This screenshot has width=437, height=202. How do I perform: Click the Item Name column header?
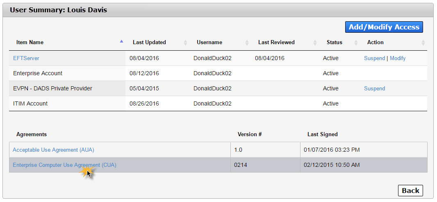[30, 42]
